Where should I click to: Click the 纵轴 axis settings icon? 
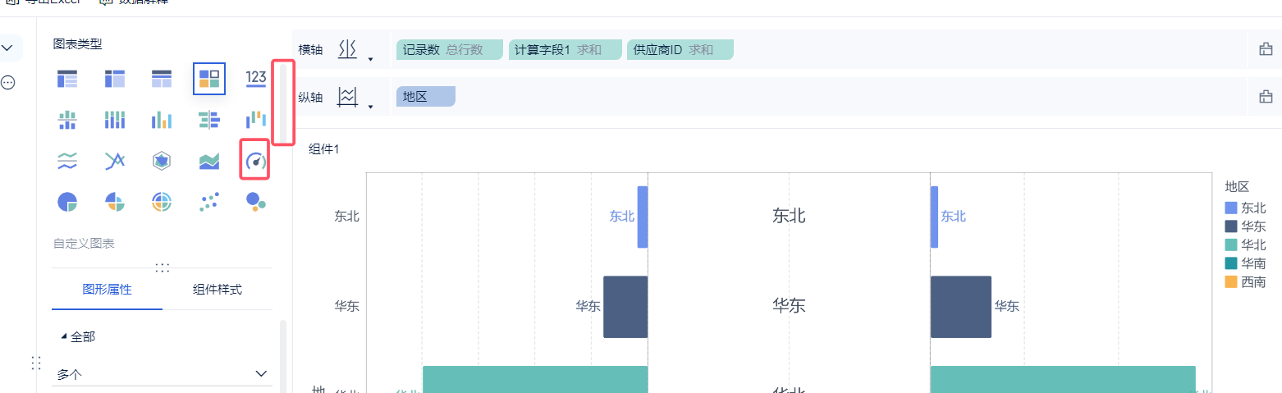[x=348, y=97]
